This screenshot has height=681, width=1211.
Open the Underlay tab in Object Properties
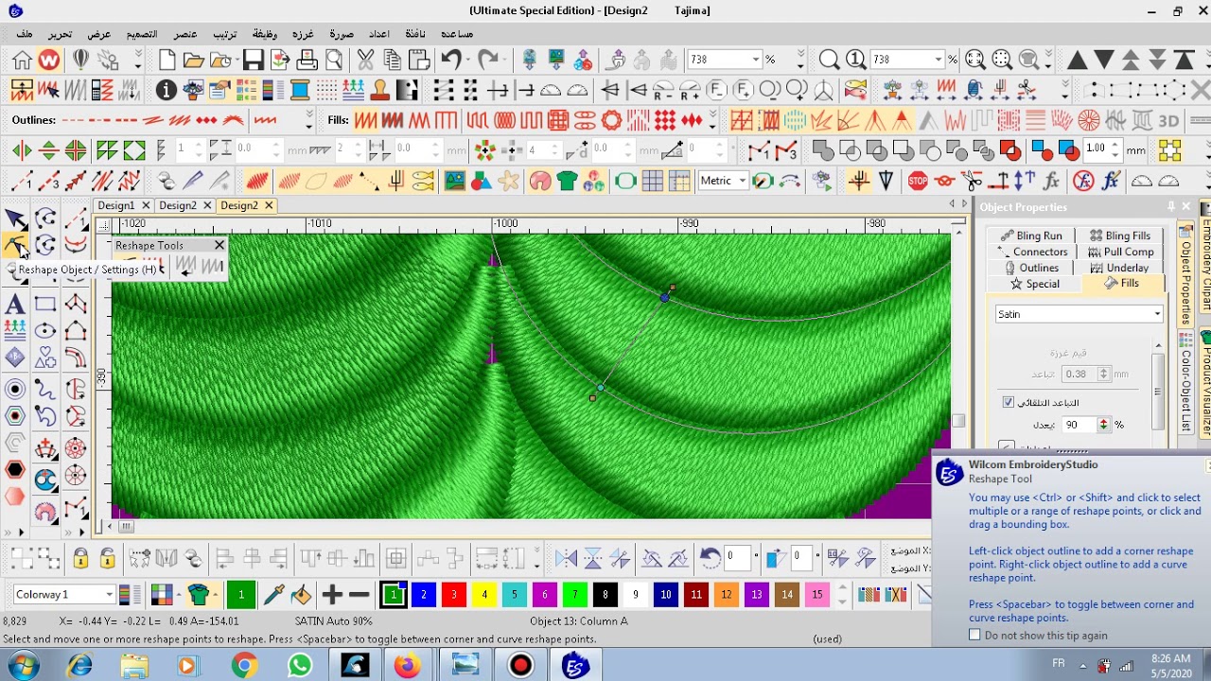click(x=1119, y=268)
